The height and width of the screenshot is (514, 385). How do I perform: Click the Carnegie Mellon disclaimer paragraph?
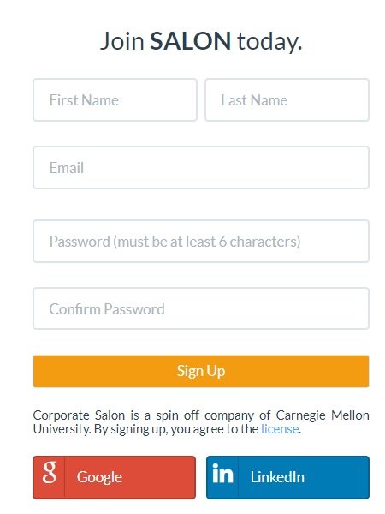[x=201, y=422]
